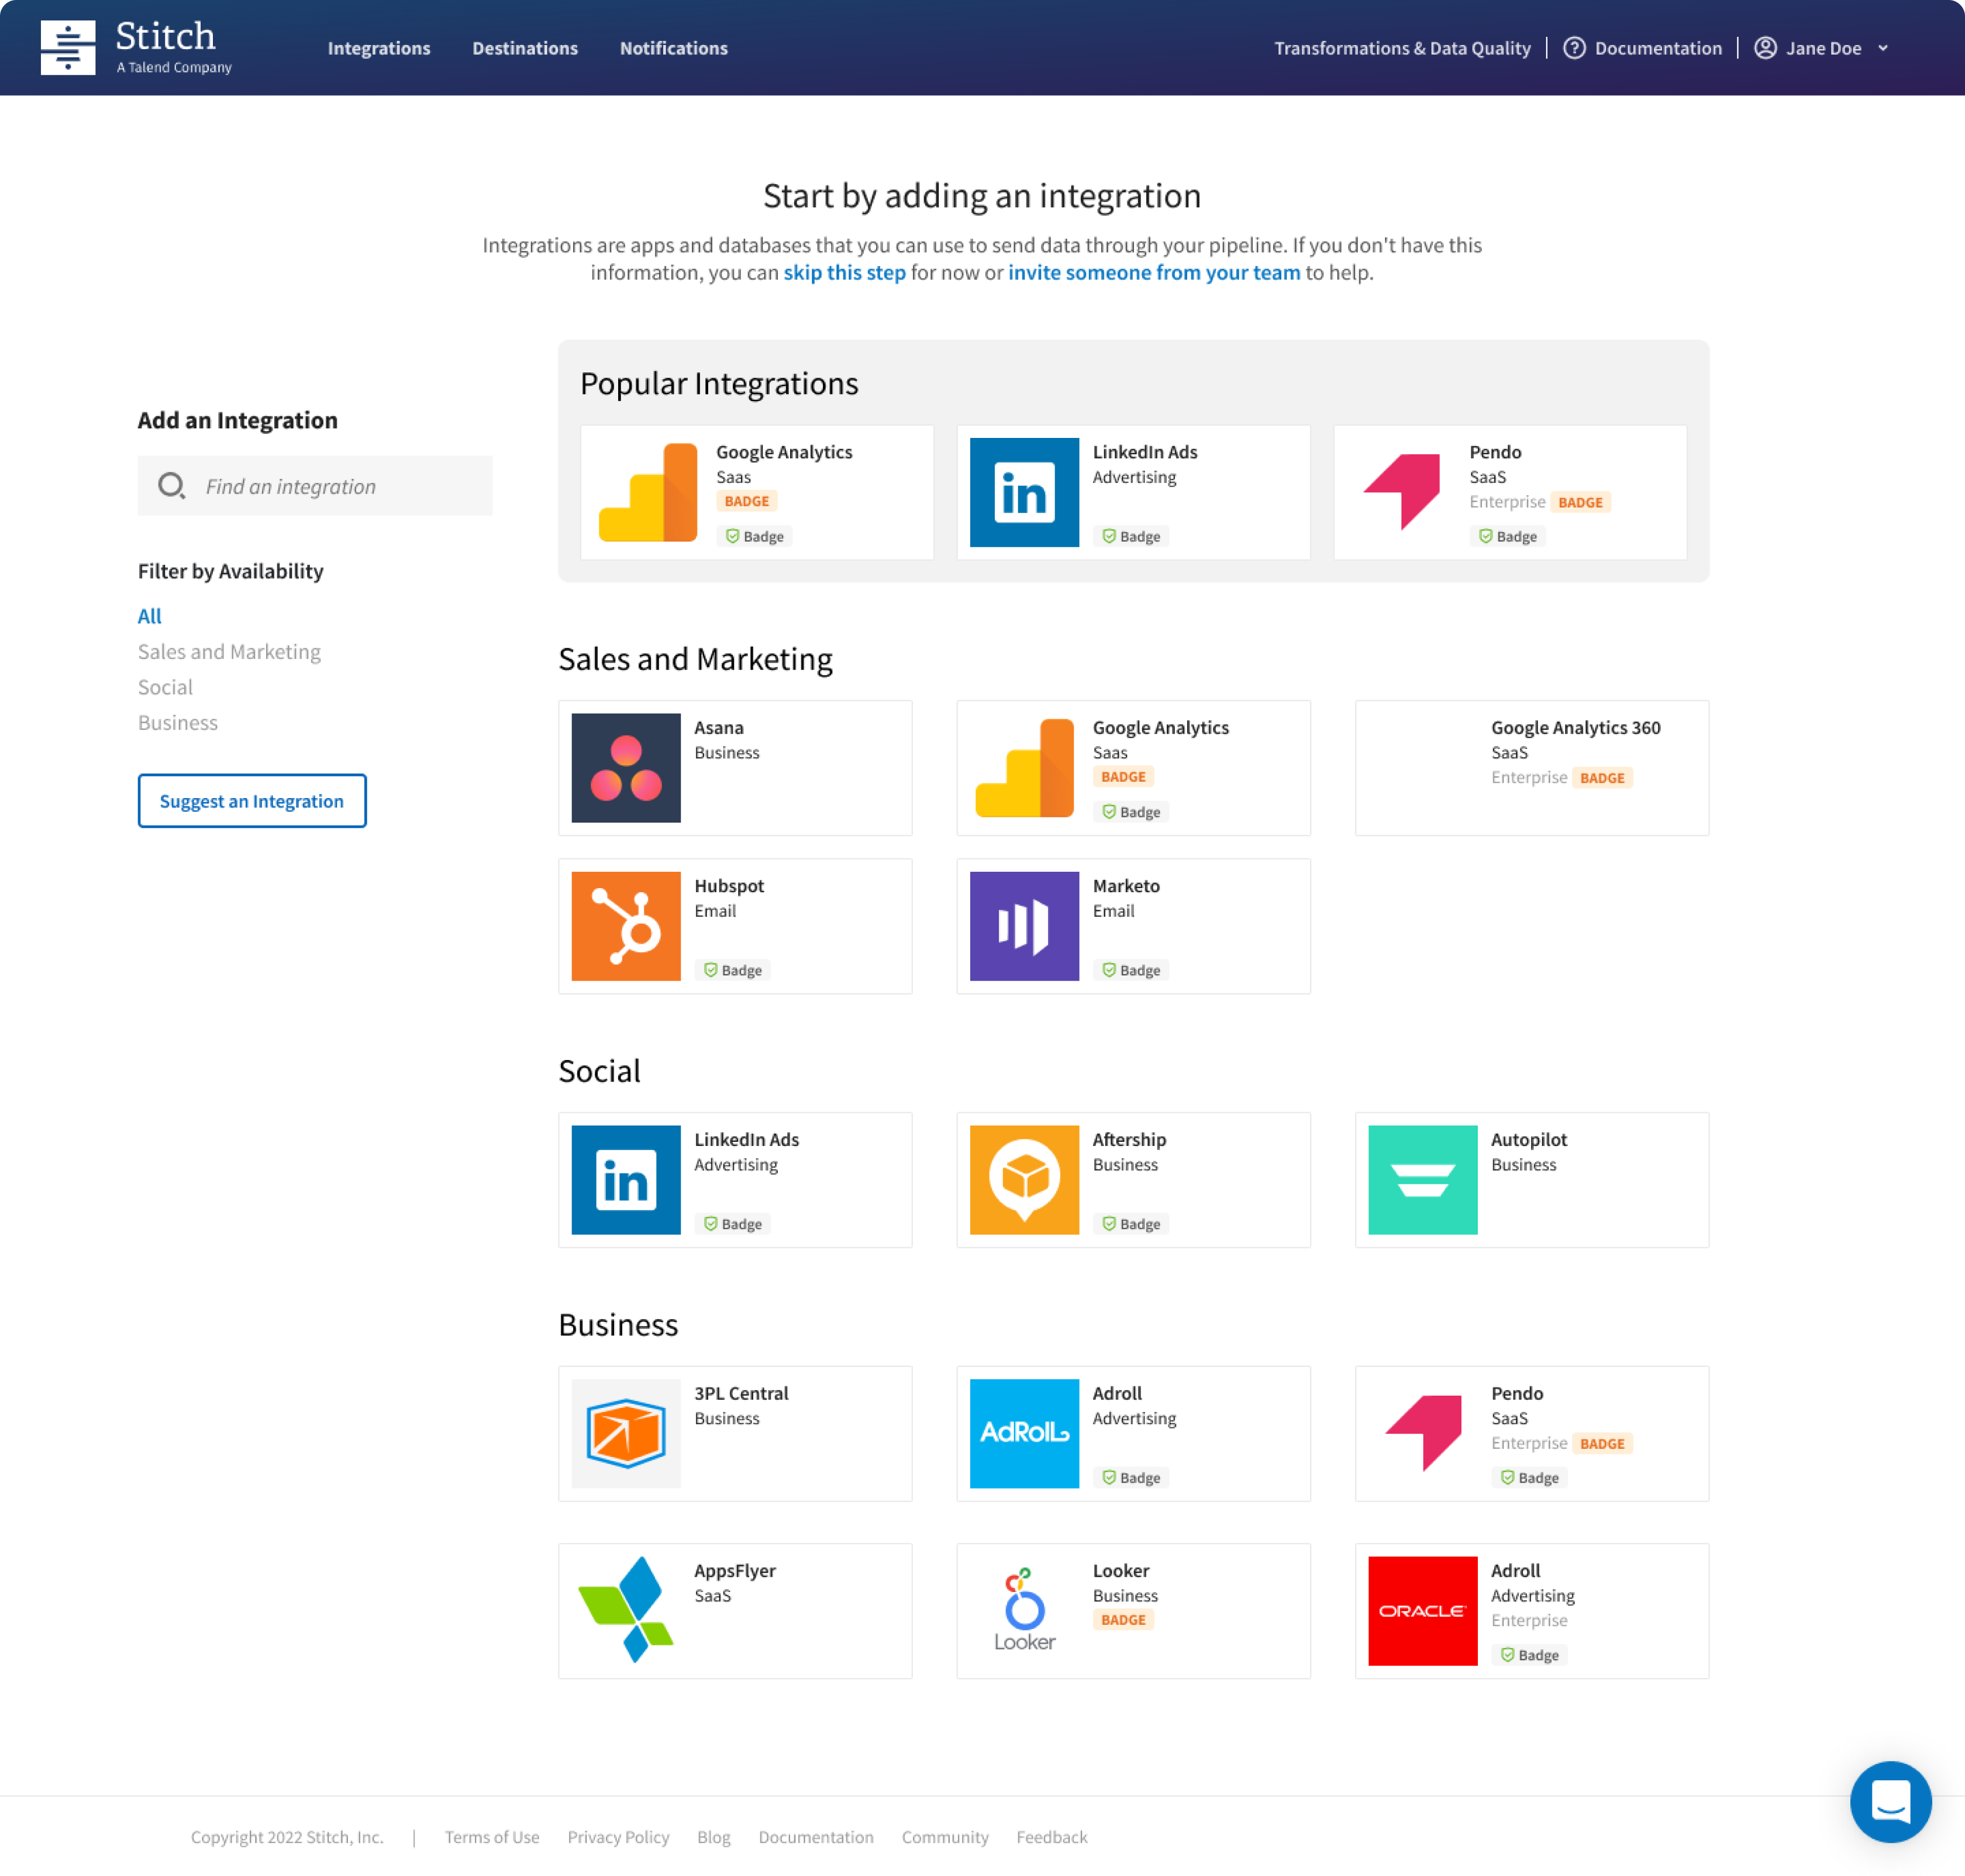Choose the Hubspot integration logo
Viewport: 1965px width, 1876px height.
click(x=625, y=925)
